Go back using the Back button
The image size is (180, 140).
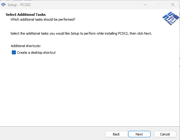(x=116, y=134)
